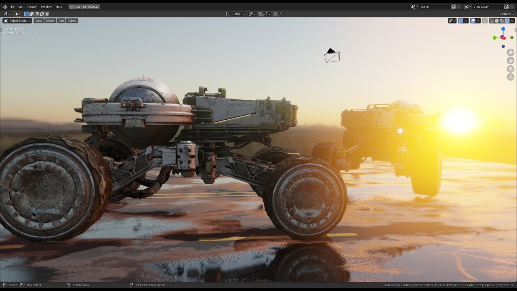Image resolution: width=517 pixels, height=291 pixels.
Task: Select the camera object in the viewport
Action: point(332,56)
